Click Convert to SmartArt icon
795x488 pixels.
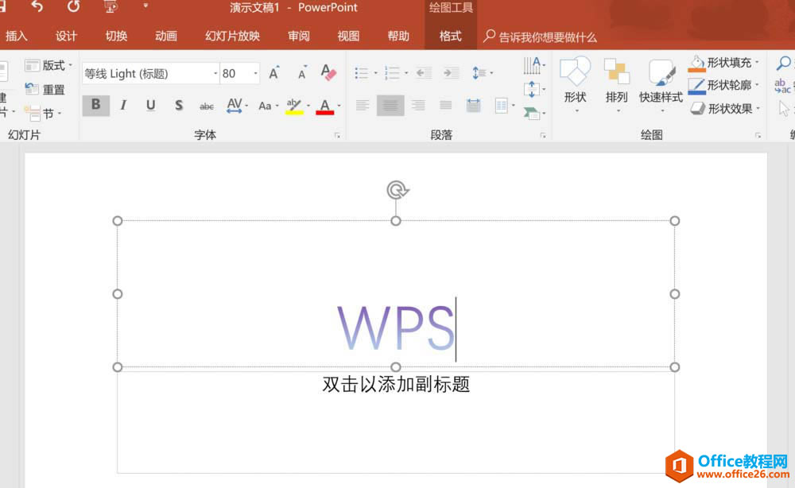click(x=532, y=113)
